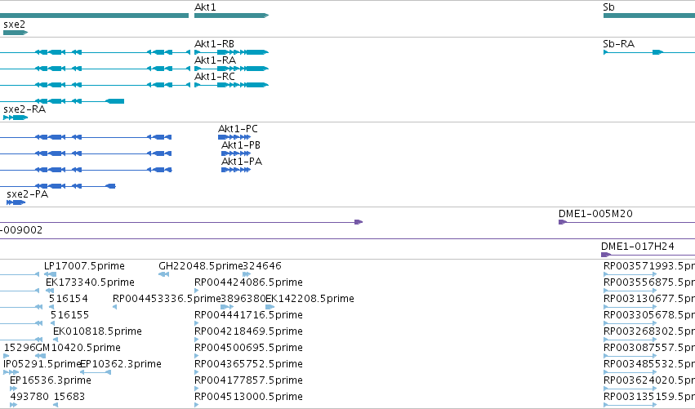Select the purple DME1-005M20 start arrow
Viewport: 695px width, 409px height.
click(563, 222)
